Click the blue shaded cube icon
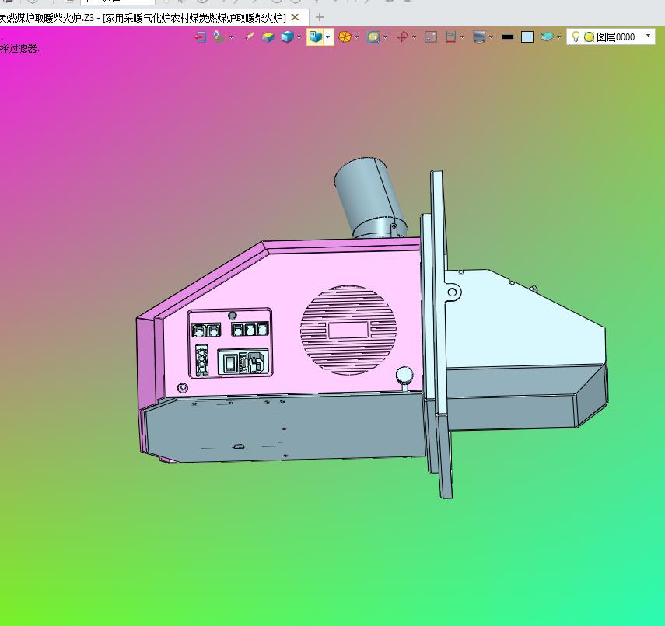Screen dimensions: 665x626 (288, 37)
